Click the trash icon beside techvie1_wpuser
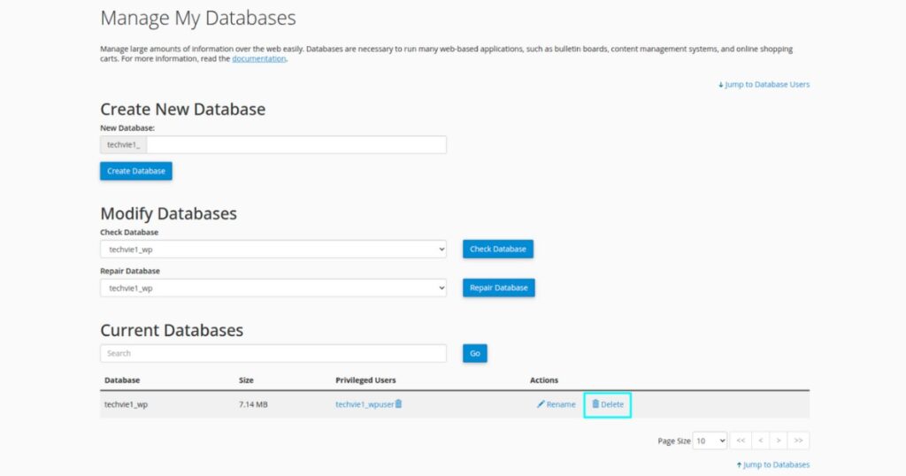 [398, 403]
